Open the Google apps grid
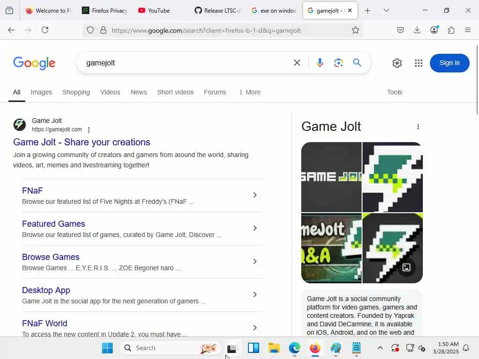This screenshot has width=479, height=359. (x=419, y=63)
